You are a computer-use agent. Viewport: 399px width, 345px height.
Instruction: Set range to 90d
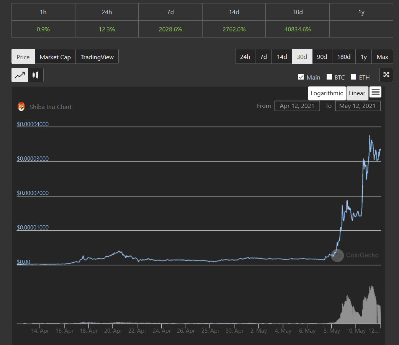pos(322,57)
